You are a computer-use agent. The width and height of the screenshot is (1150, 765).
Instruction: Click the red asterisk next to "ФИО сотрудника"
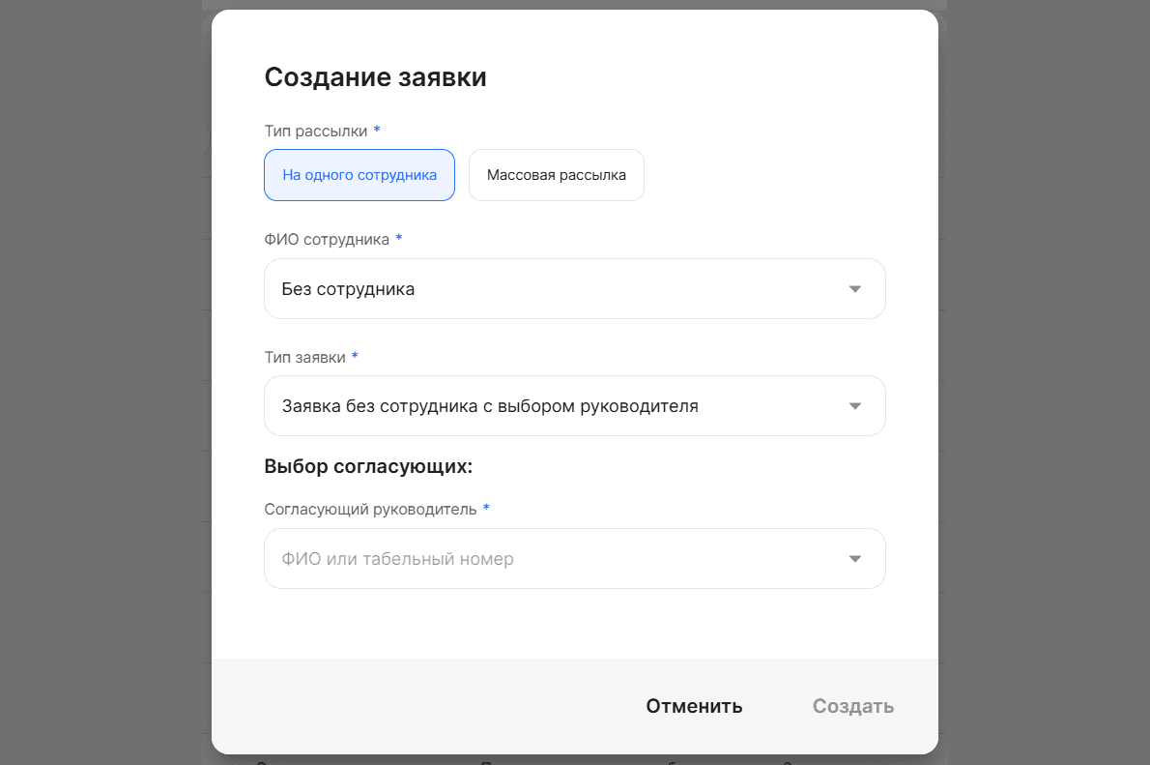click(x=398, y=238)
